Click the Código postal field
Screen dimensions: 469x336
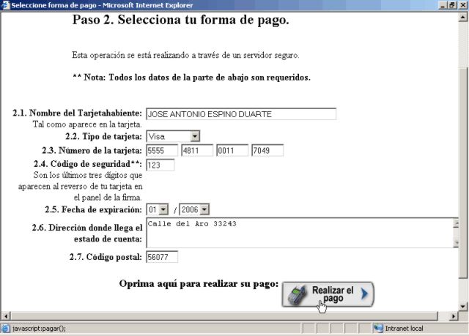(161, 257)
